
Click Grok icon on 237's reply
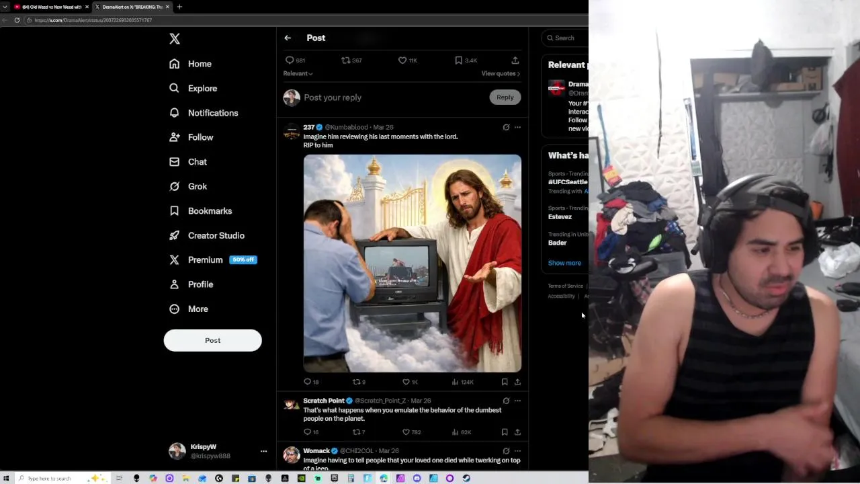(x=506, y=127)
